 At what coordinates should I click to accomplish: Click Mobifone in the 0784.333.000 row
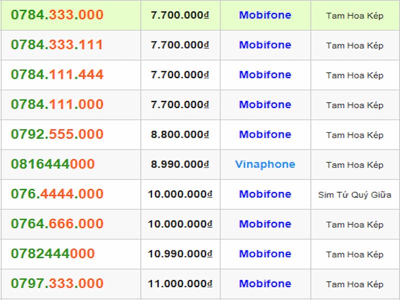265,15
